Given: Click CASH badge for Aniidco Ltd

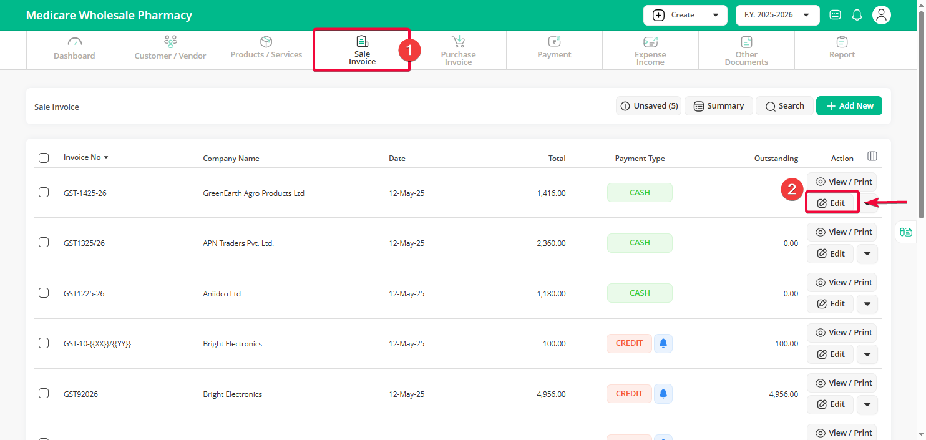Looking at the screenshot, I should 640,293.
